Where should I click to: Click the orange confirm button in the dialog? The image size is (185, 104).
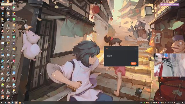tap(134, 64)
